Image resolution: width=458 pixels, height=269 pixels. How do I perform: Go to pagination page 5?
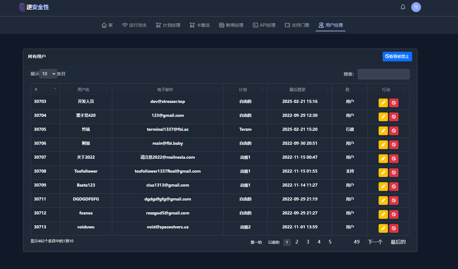point(330,242)
